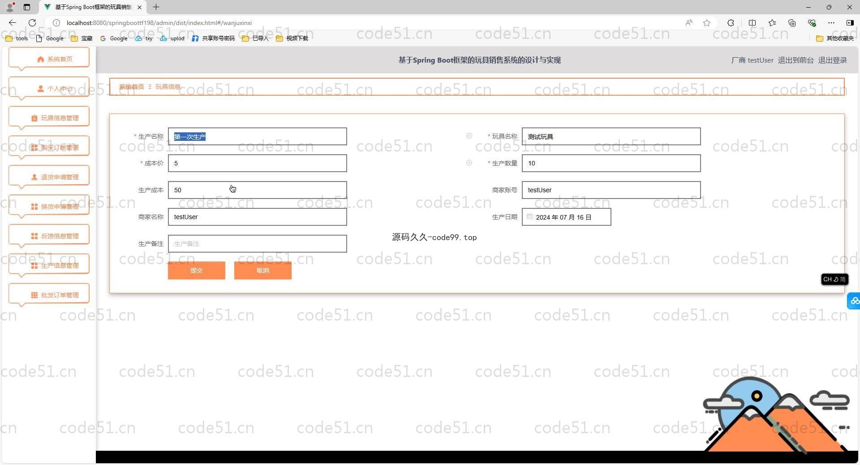Toggle split screen icon in toolbar
This screenshot has width=860, height=465.
tap(752, 23)
